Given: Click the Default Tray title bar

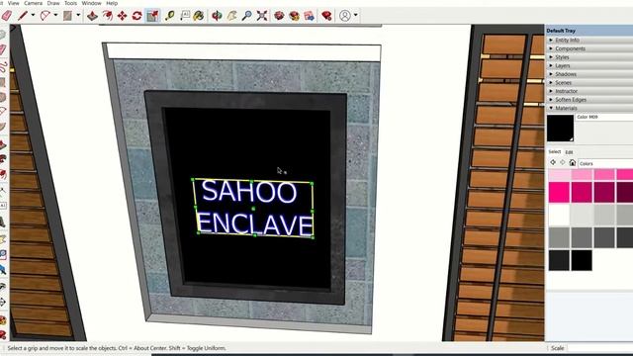Looking at the screenshot, I should pyautogui.click(x=589, y=31).
